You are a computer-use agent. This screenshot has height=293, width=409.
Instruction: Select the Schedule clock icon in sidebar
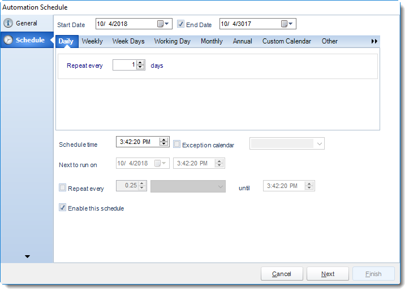[x=8, y=40]
